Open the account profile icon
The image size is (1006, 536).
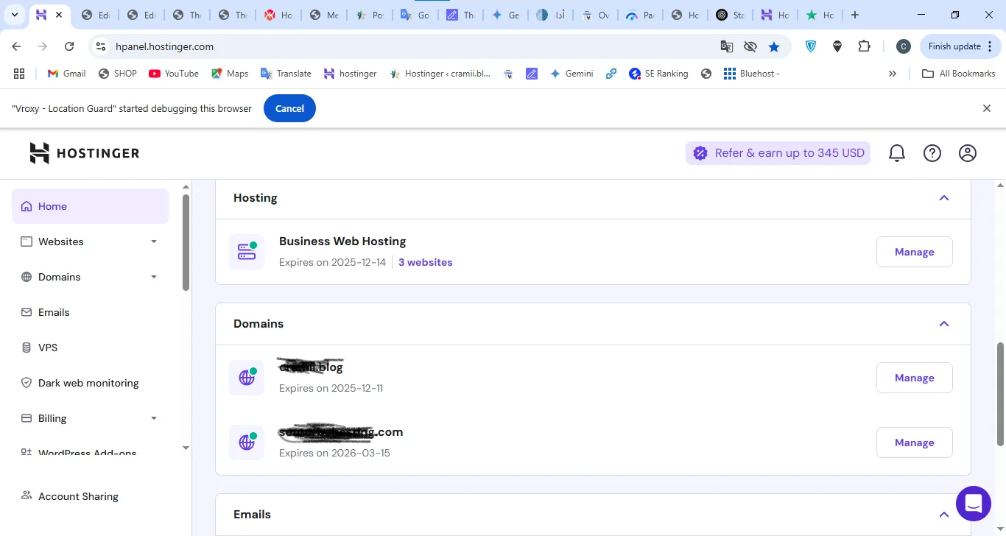coord(967,153)
